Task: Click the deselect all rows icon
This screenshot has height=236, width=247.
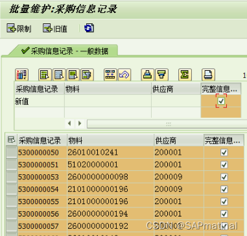Action: (x=59, y=75)
